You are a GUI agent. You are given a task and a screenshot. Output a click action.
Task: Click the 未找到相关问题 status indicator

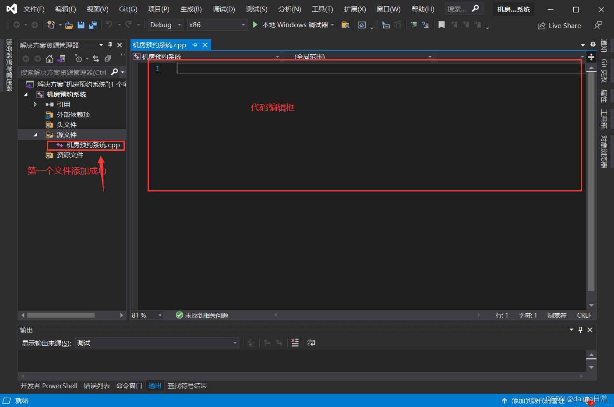(x=202, y=315)
